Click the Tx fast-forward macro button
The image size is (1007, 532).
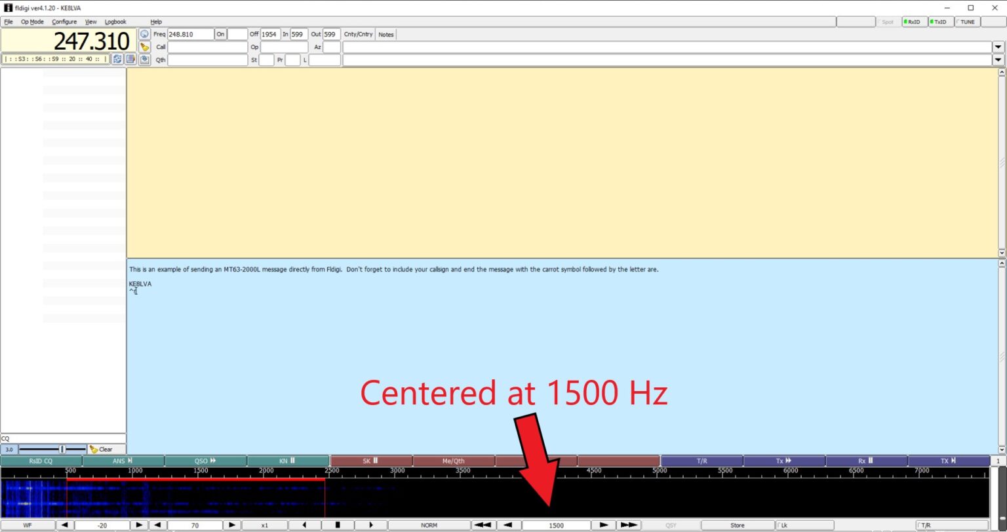784,461
